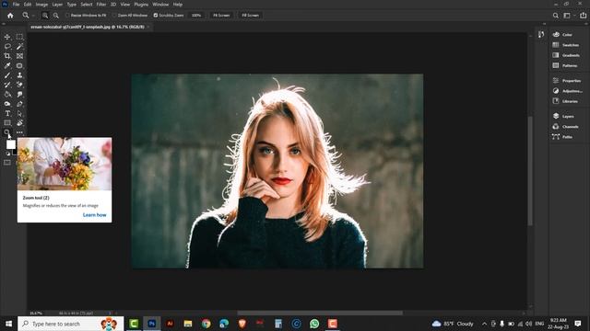Click the 100% zoom button

[x=196, y=16]
